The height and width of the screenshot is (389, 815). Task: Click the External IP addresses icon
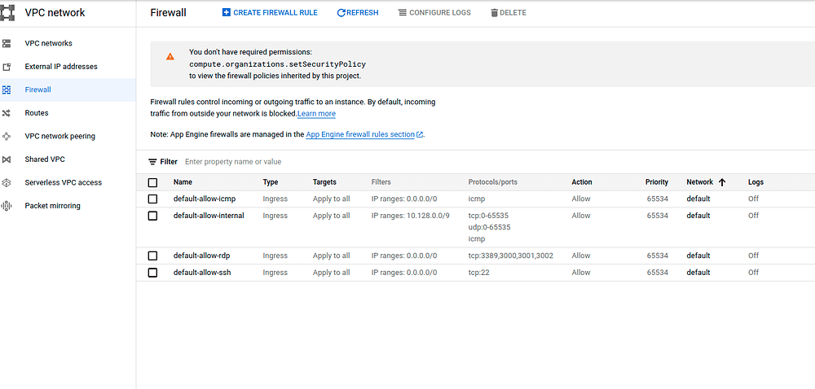[x=7, y=67]
